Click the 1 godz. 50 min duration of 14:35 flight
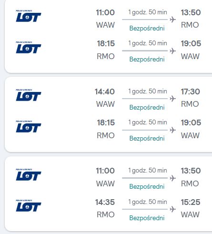Screen dimensions: 212x234 [x=148, y=202]
